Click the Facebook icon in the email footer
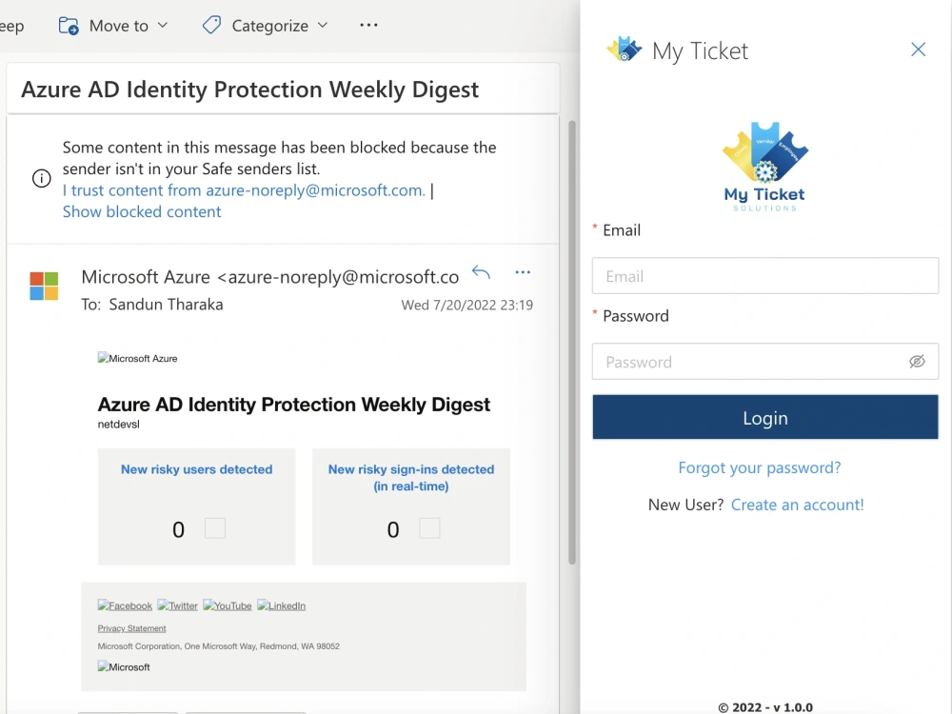The image size is (952, 714). [x=124, y=605]
